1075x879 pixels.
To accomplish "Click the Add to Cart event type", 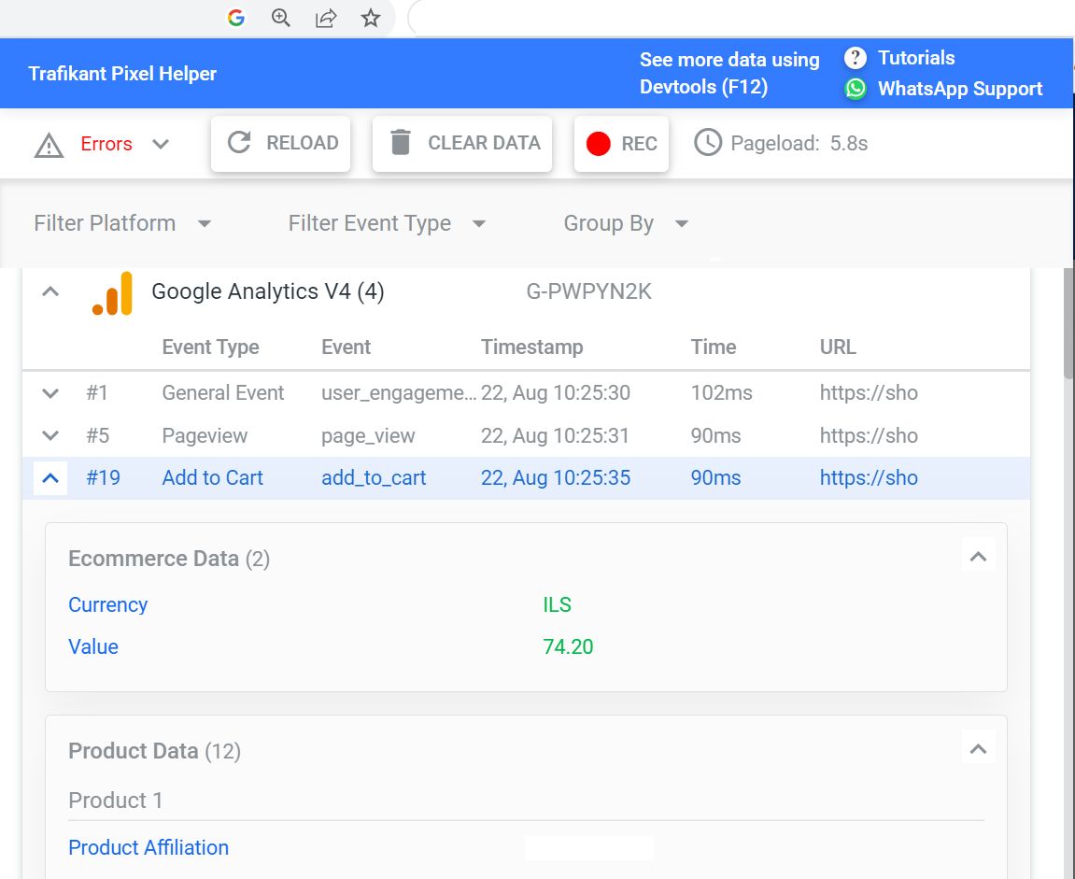I will coord(213,478).
